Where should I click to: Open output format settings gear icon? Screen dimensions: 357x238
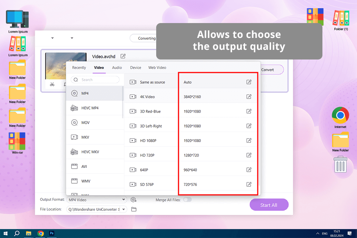coord(134,200)
